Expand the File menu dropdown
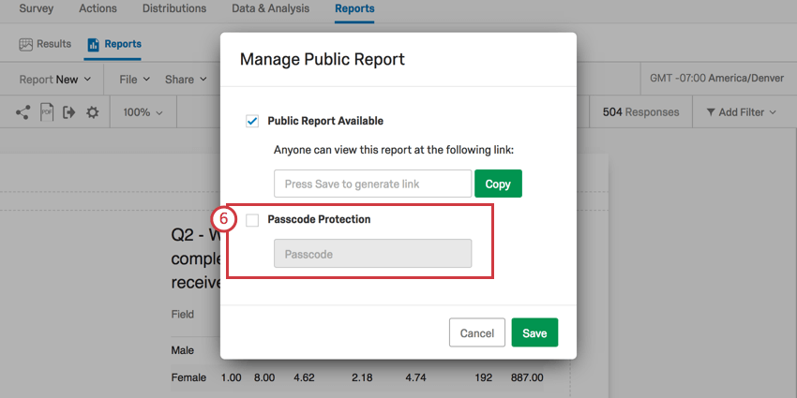Image resolution: width=797 pixels, height=398 pixels. click(134, 80)
